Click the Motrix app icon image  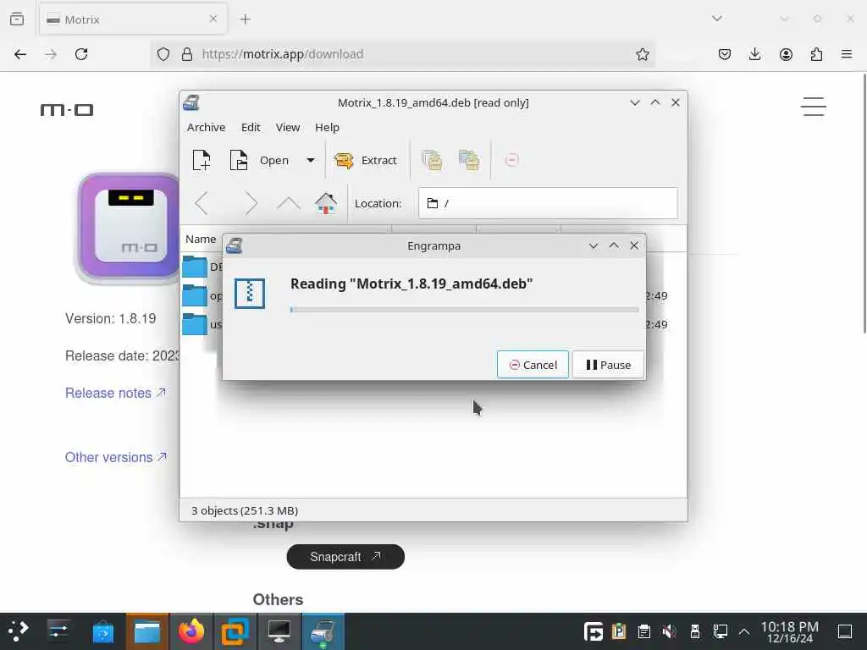[129, 227]
